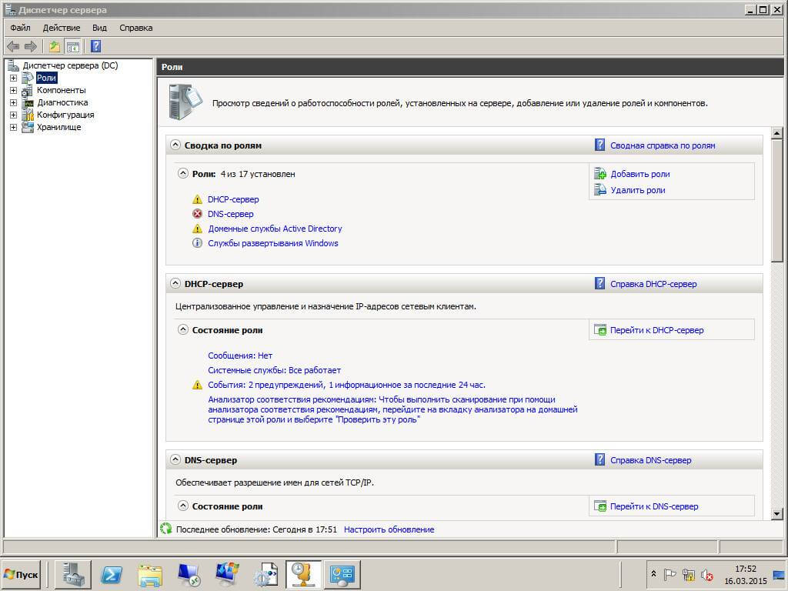This screenshot has height=591, width=788.
Task: Click the DHCP-сервер warning icon in roles list
Action: click(x=198, y=199)
